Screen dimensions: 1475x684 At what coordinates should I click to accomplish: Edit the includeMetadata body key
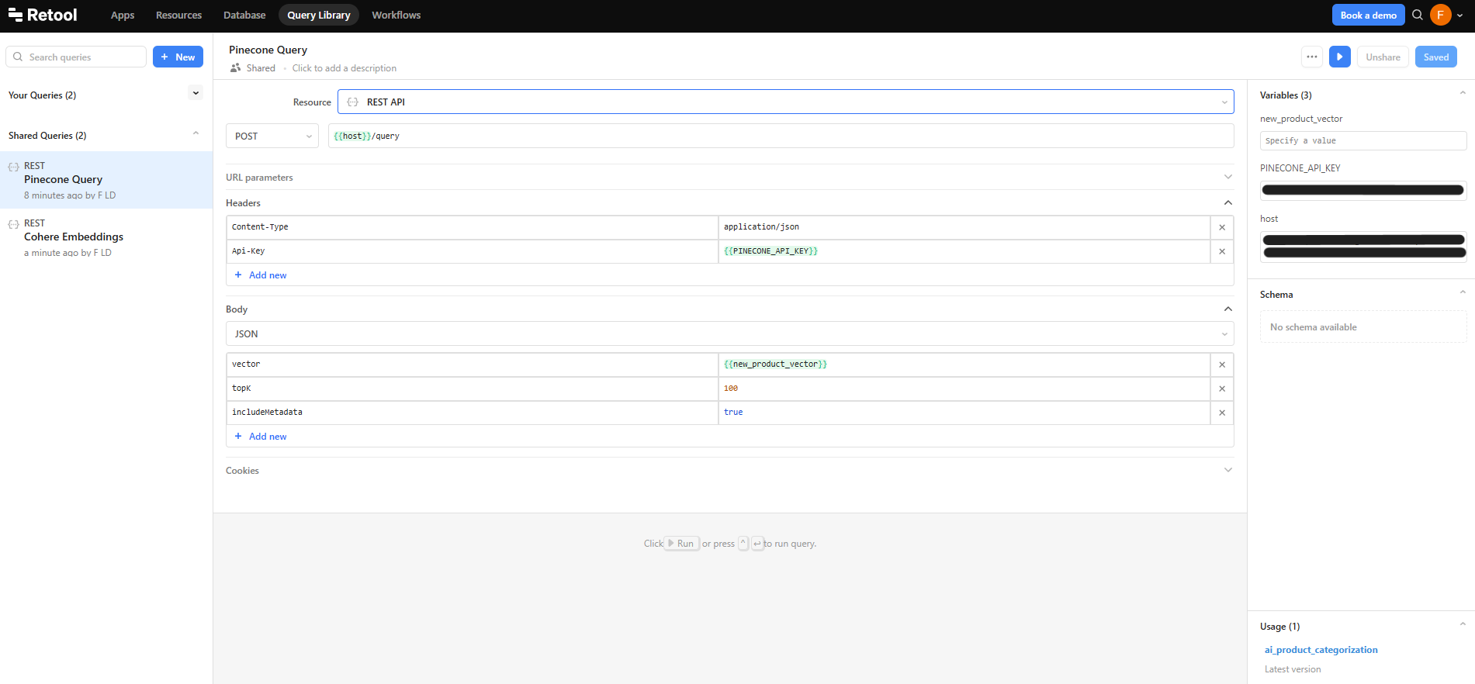pyautogui.click(x=472, y=413)
